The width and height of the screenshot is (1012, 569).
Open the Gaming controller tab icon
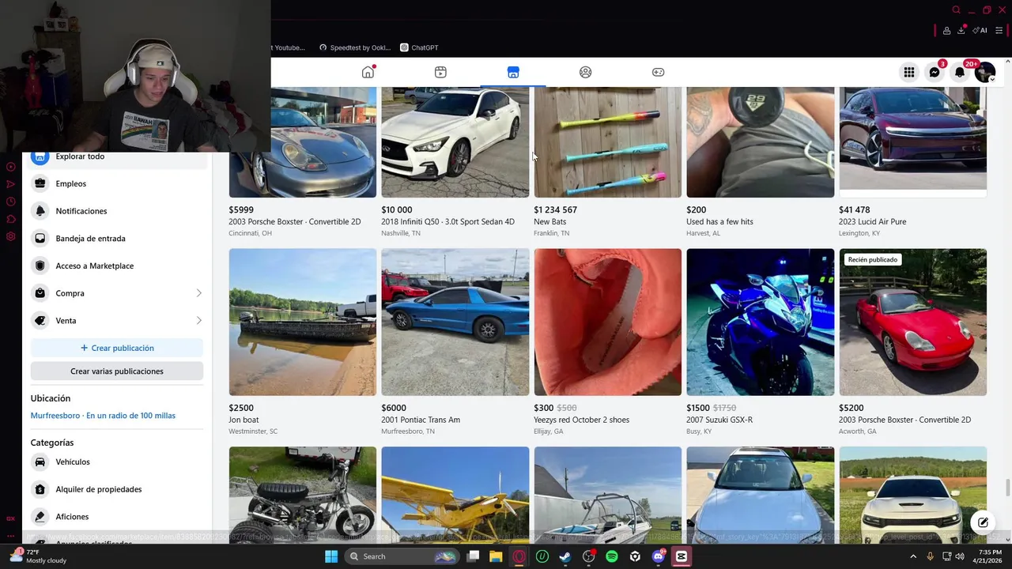[x=658, y=72]
